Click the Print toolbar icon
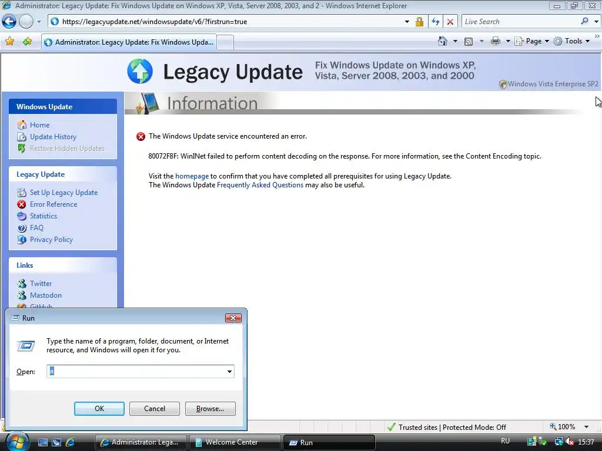Screen dimensions: 602x451 (496, 42)
